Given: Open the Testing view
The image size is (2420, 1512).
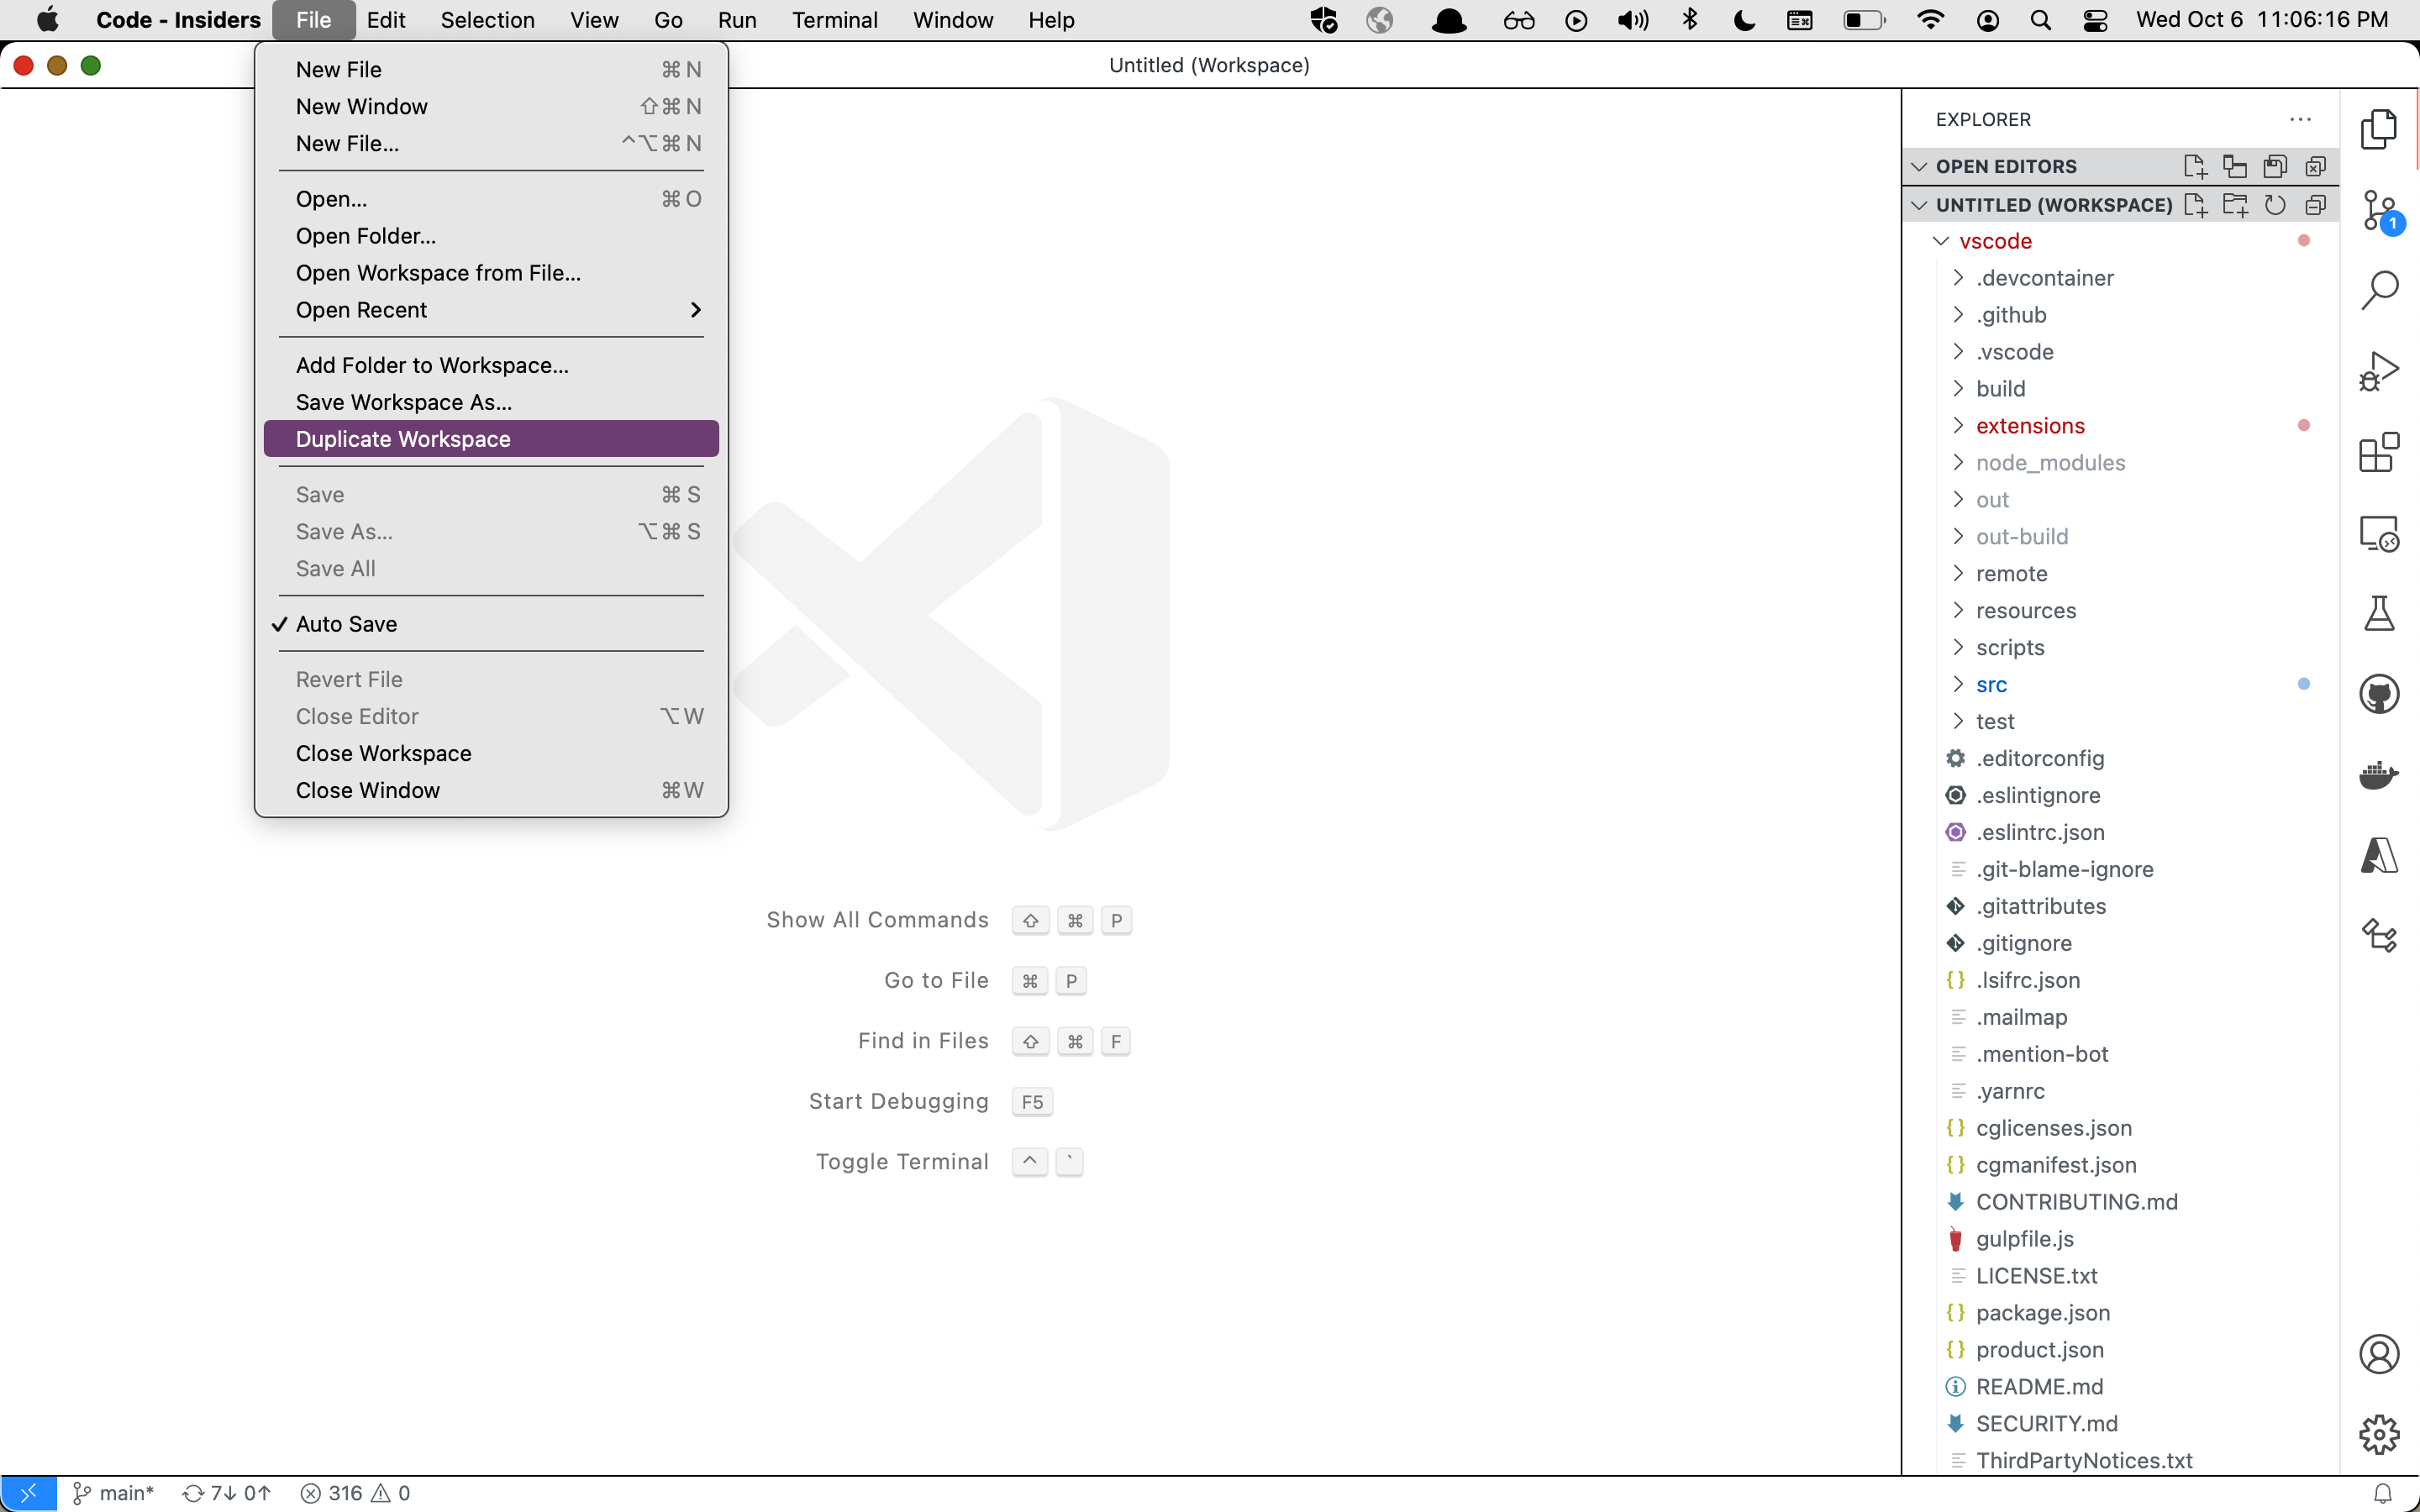Looking at the screenshot, I should [2379, 613].
